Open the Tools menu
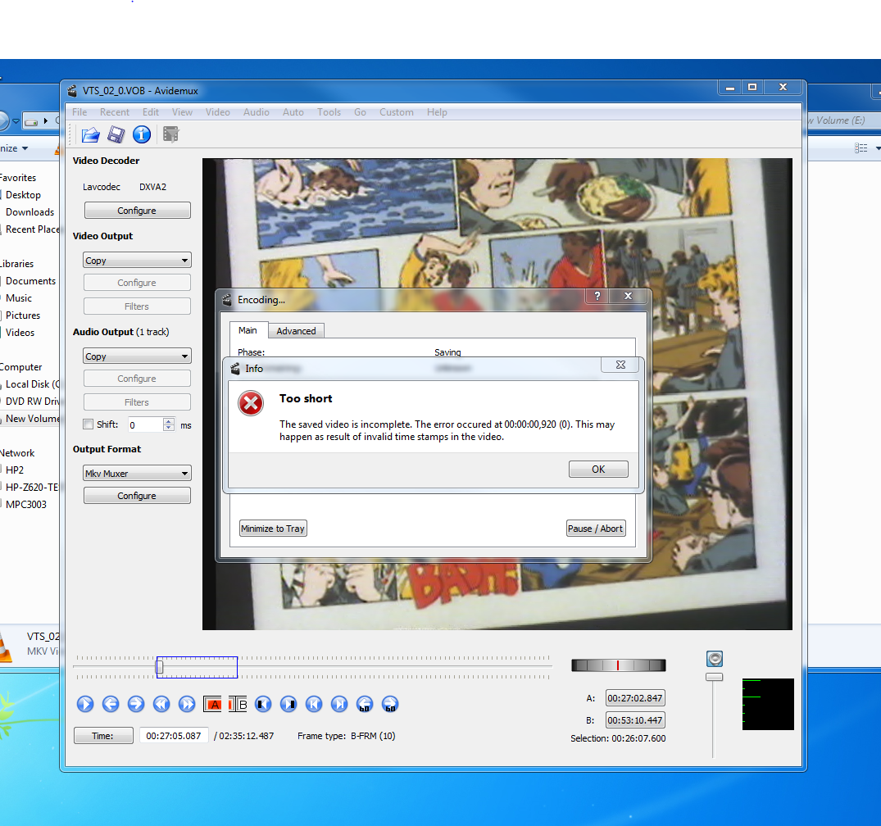This screenshot has height=826, width=881. (329, 112)
